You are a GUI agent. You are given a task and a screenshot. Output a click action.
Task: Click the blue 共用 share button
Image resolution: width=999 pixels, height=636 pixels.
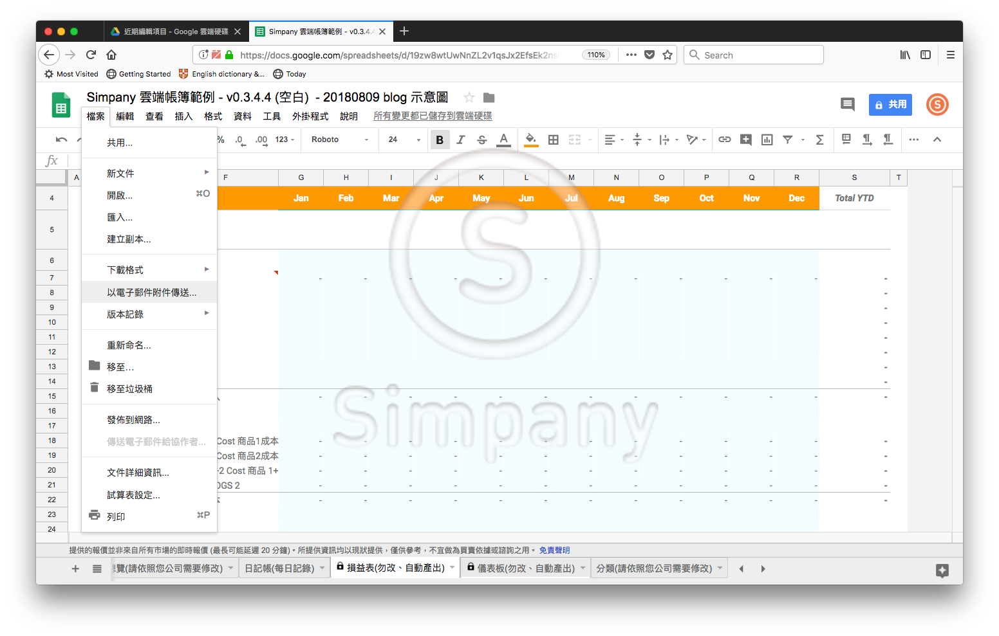pyautogui.click(x=890, y=105)
